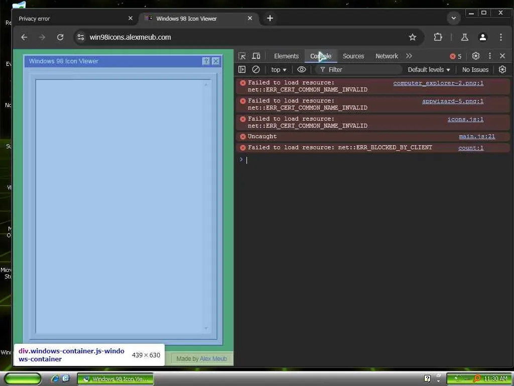Click the help question mark in Icon Viewer window
The image size is (514, 386).
click(206, 61)
